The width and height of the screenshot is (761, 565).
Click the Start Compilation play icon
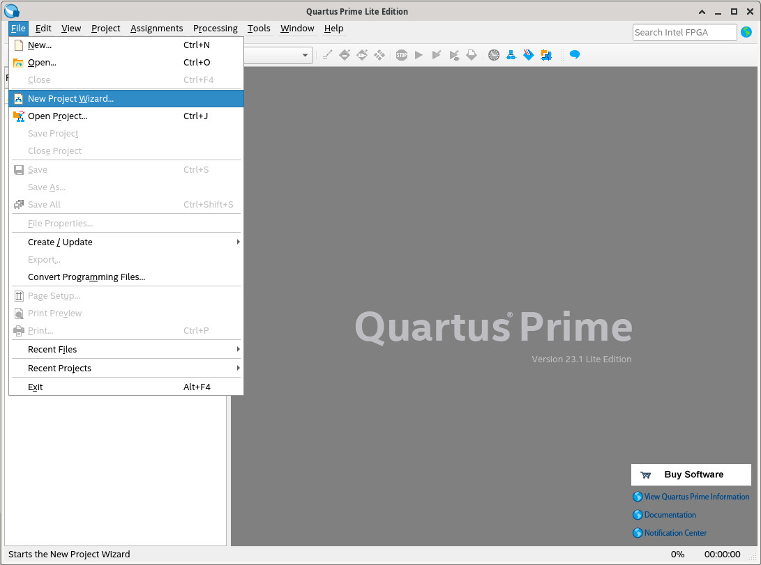tap(419, 55)
